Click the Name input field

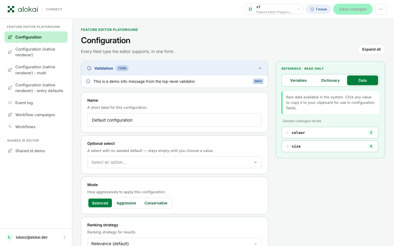pos(175,120)
